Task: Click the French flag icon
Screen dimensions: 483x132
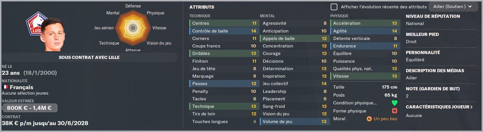Action: tap(5, 87)
